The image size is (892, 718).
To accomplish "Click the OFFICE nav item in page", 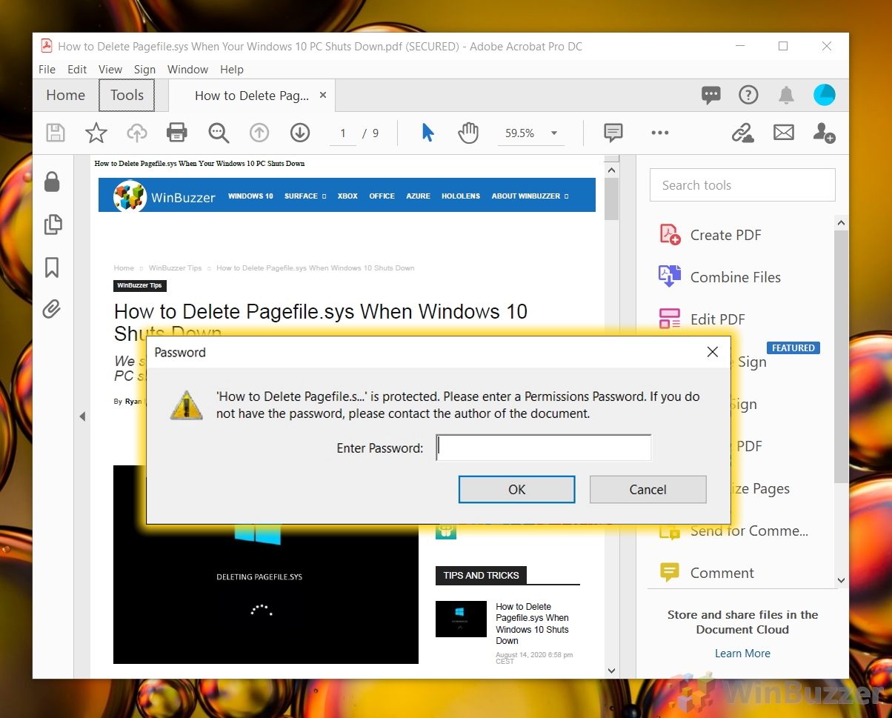I will pyautogui.click(x=382, y=196).
